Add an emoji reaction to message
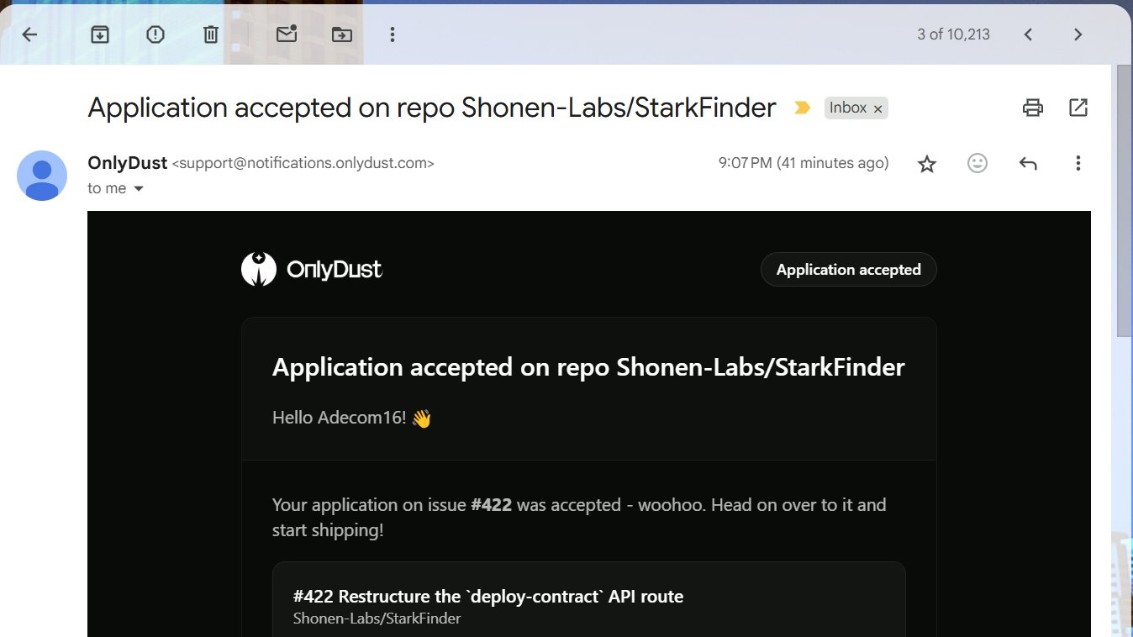This screenshot has height=637, width=1133. click(x=977, y=163)
